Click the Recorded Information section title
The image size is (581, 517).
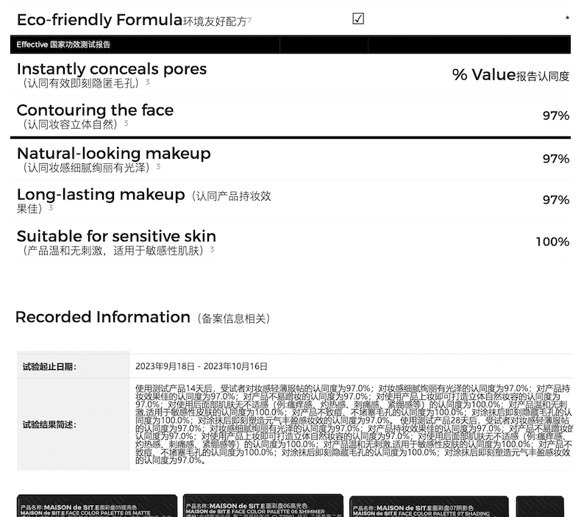pos(103,317)
